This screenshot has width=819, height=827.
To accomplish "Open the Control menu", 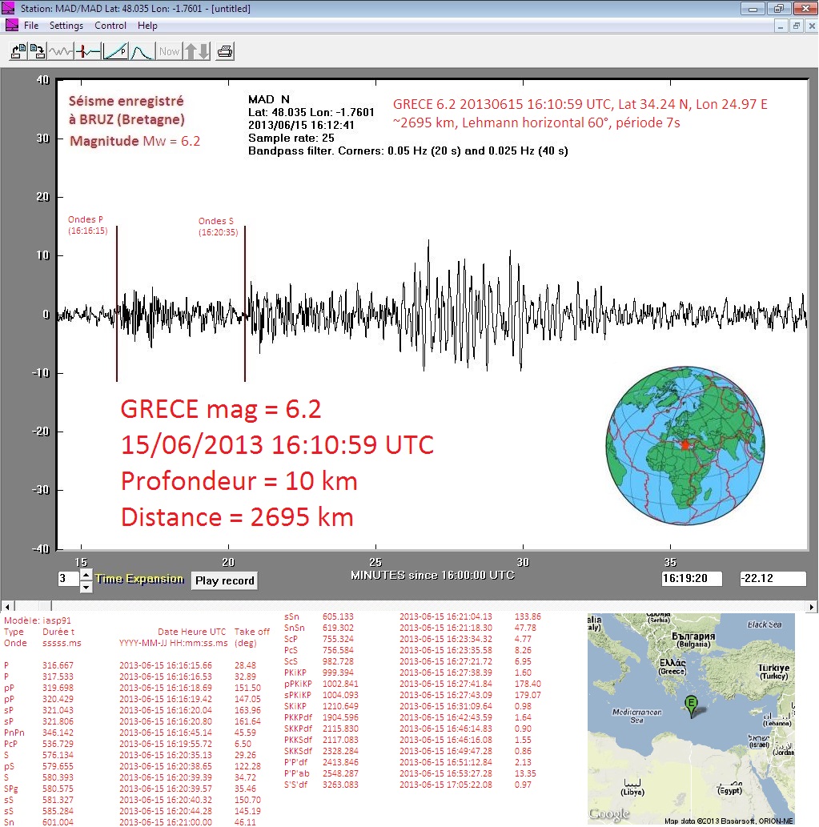I will click(x=110, y=26).
